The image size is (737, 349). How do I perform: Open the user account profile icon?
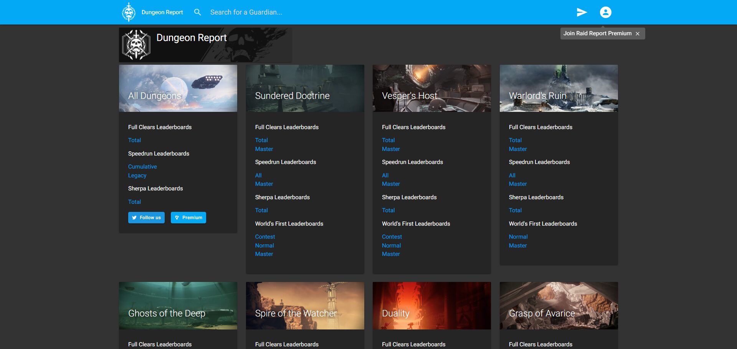605,12
